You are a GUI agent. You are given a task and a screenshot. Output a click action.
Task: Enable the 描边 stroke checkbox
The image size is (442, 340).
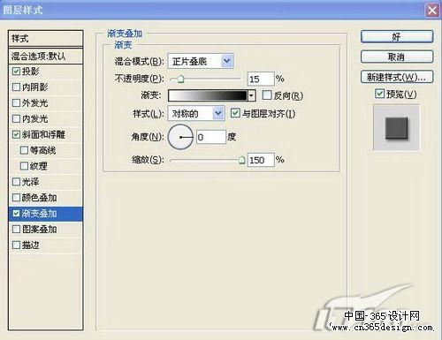16,245
